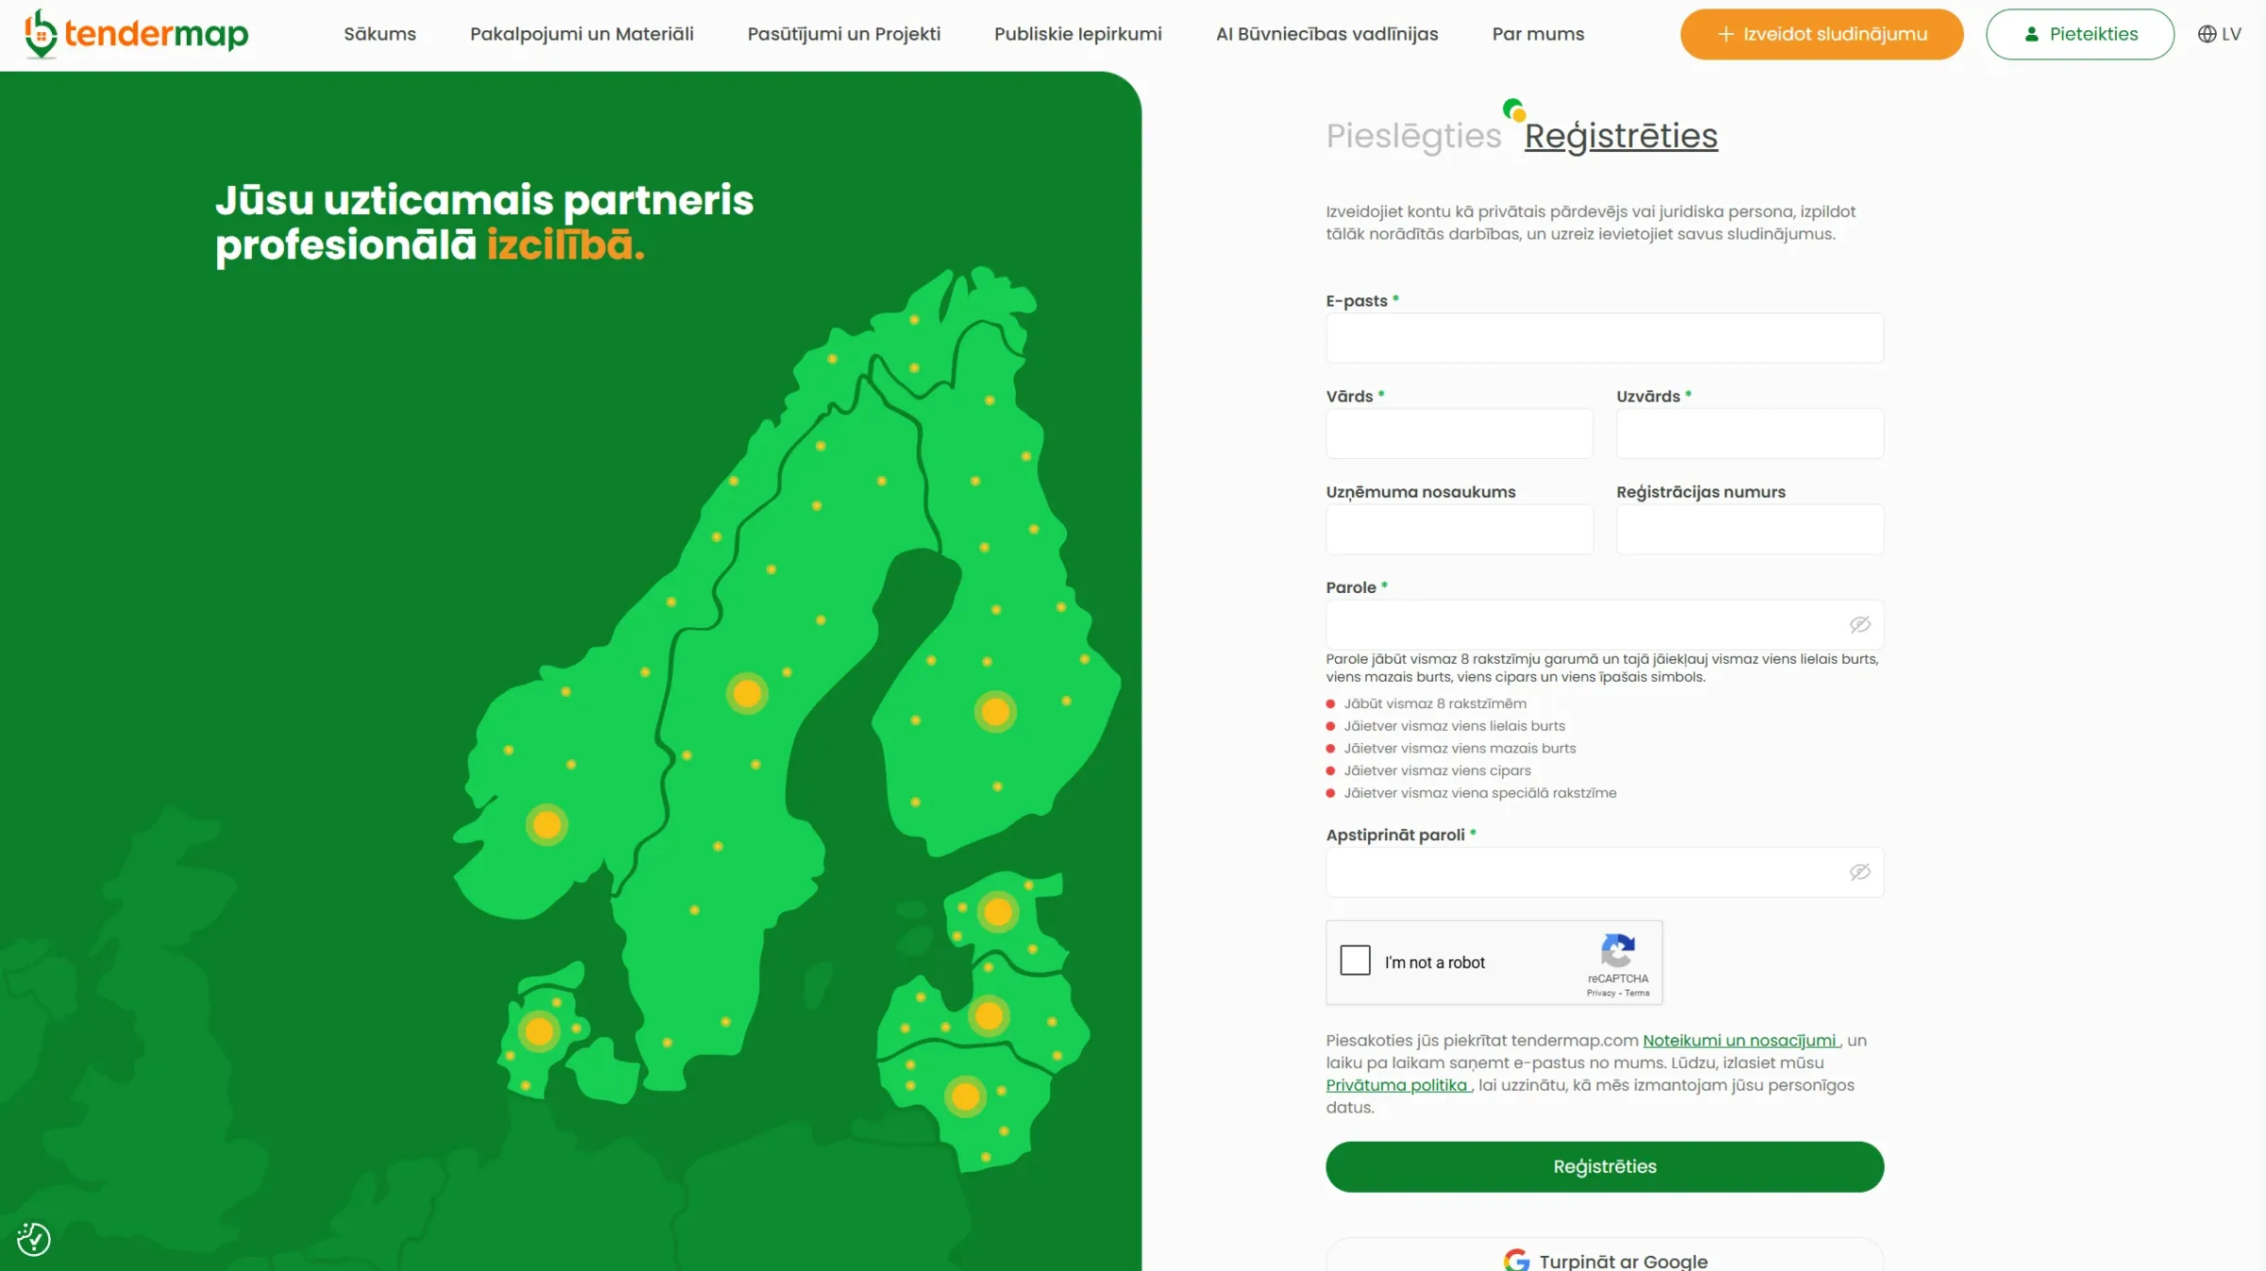Image resolution: width=2266 pixels, height=1271 pixels.
Task: Check the I'm not a robot box
Action: [1355, 960]
